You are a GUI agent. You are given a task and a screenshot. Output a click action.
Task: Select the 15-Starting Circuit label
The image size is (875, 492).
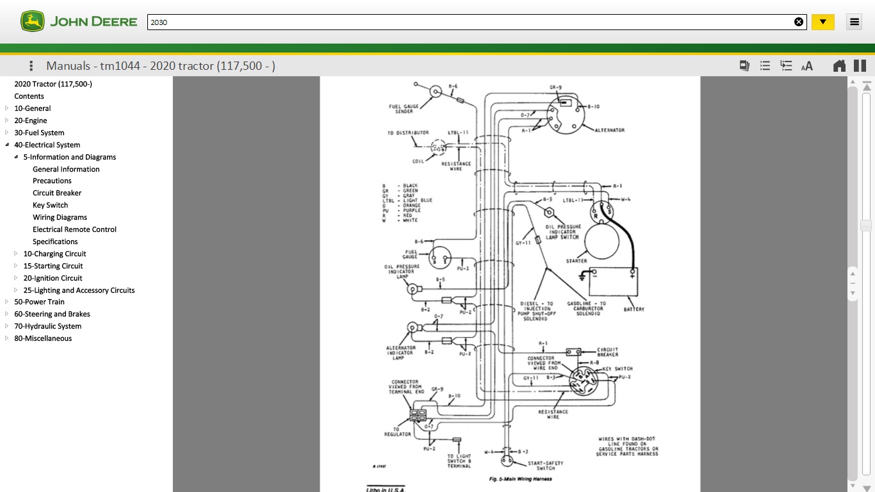point(53,266)
